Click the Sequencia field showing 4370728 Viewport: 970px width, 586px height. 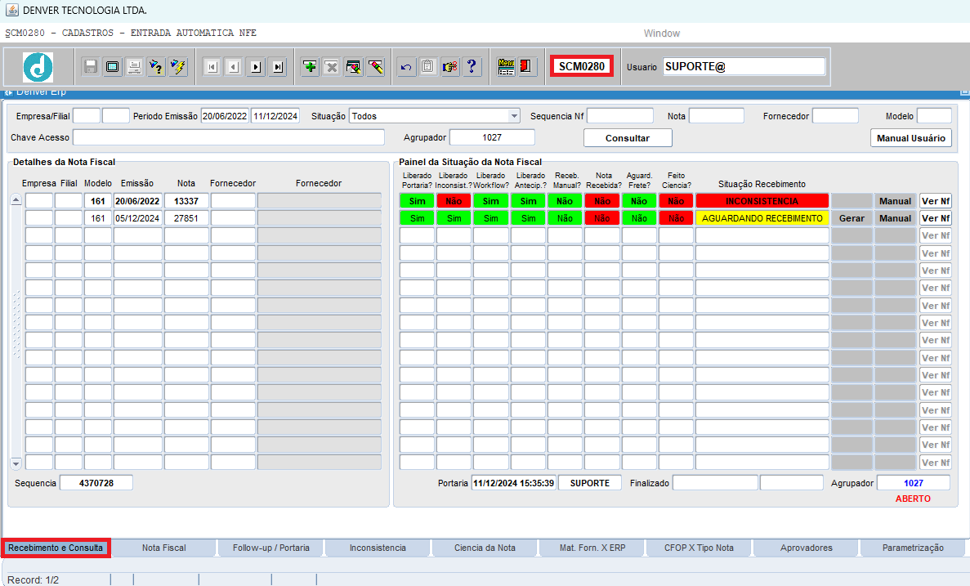coord(96,483)
